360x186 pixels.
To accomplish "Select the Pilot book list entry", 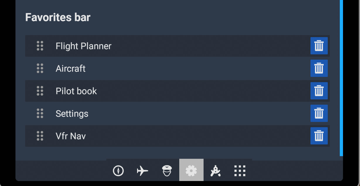I will pyautogui.click(x=178, y=91).
